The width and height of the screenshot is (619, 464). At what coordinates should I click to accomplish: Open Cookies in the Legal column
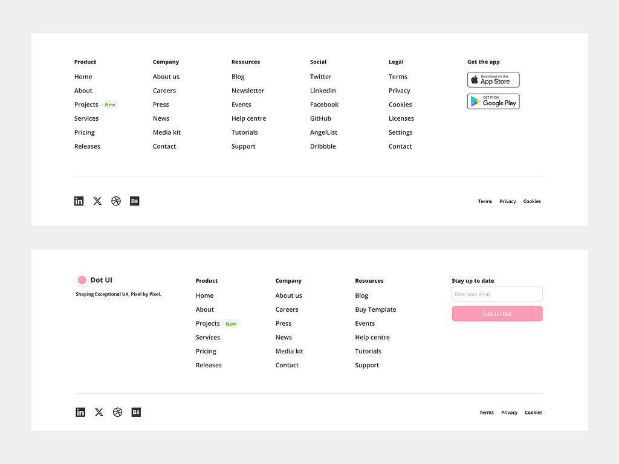(400, 105)
